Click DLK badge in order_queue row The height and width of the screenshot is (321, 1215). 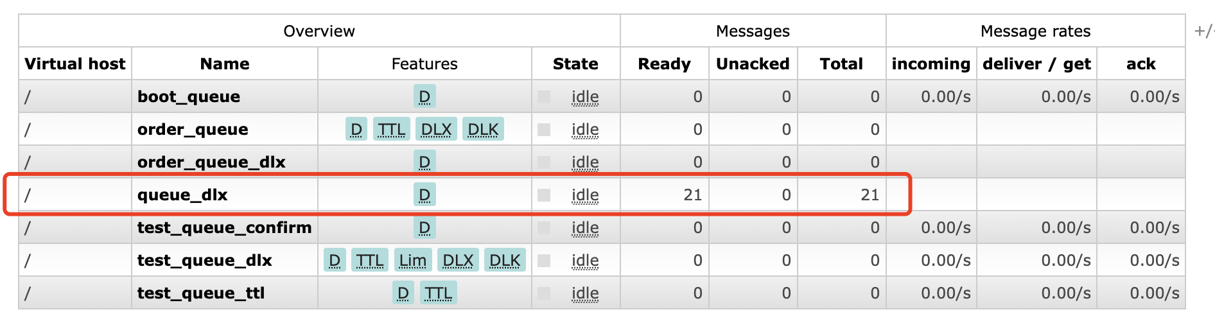point(483,130)
